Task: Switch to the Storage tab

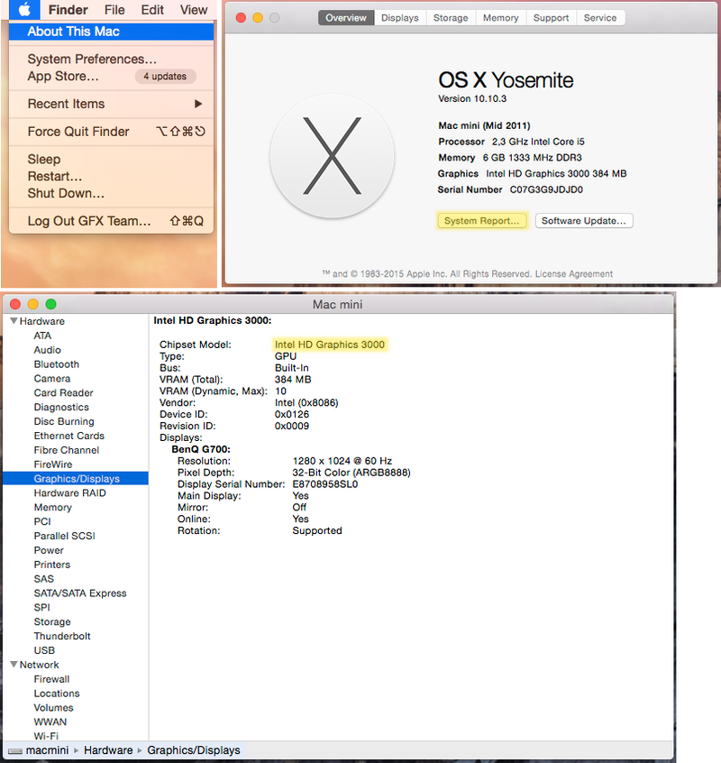Action: (451, 18)
